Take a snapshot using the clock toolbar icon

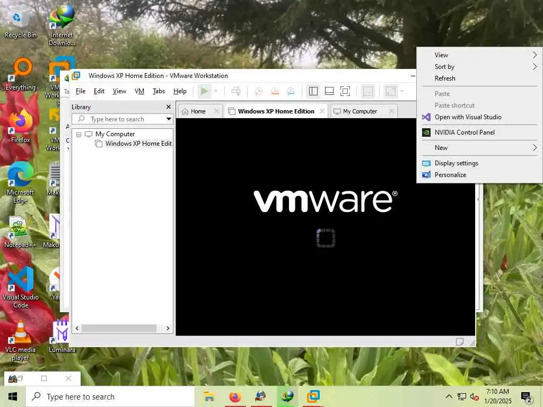(258, 91)
